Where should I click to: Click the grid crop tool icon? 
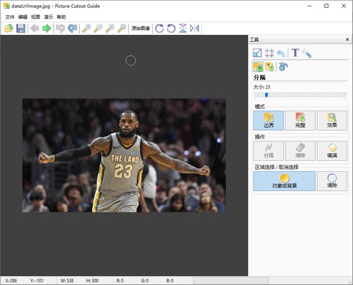click(x=269, y=53)
